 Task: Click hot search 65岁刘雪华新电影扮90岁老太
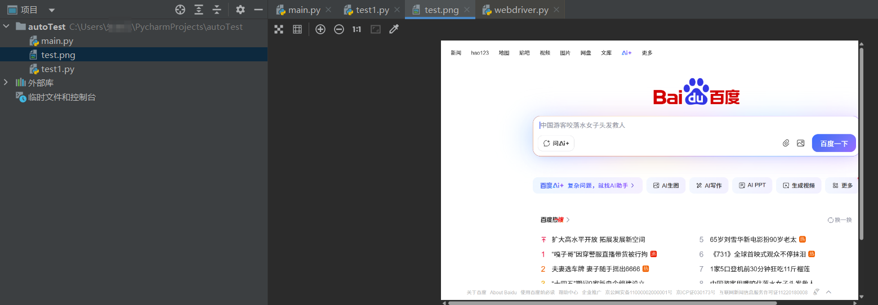click(753, 240)
